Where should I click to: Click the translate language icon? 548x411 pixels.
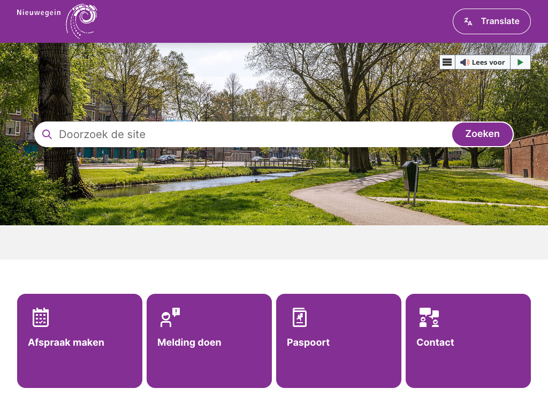coord(468,21)
